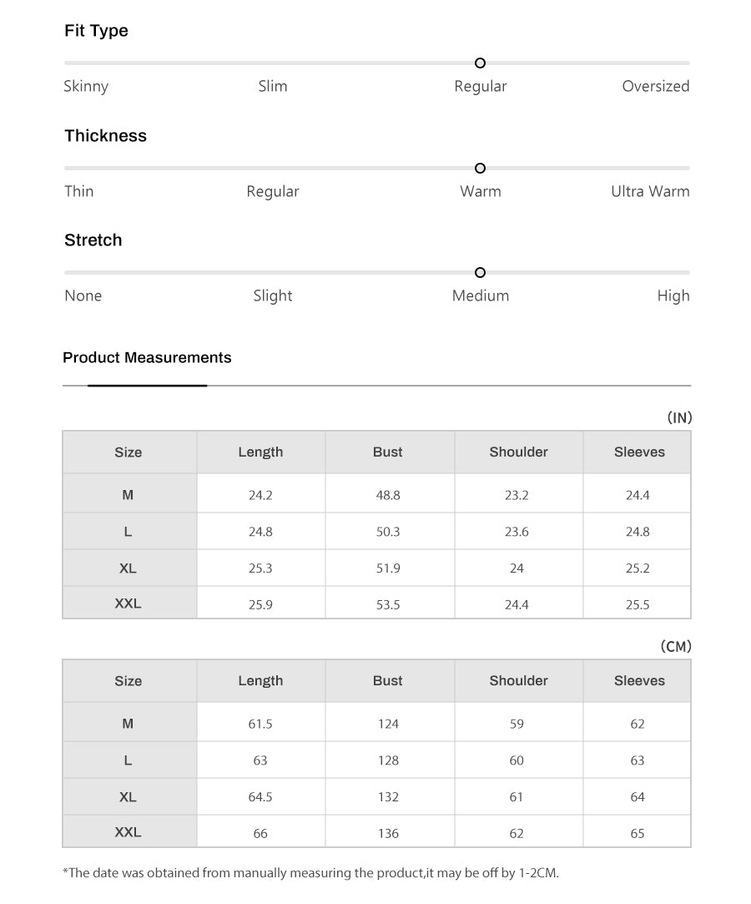The height and width of the screenshot is (904, 751).
Task: Click the Ultra Warm thickness label
Action: (650, 191)
